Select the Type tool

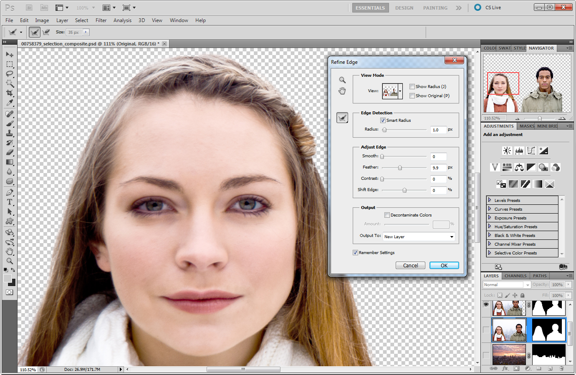click(10, 202)
